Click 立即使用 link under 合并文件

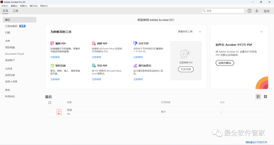(138, 57)
